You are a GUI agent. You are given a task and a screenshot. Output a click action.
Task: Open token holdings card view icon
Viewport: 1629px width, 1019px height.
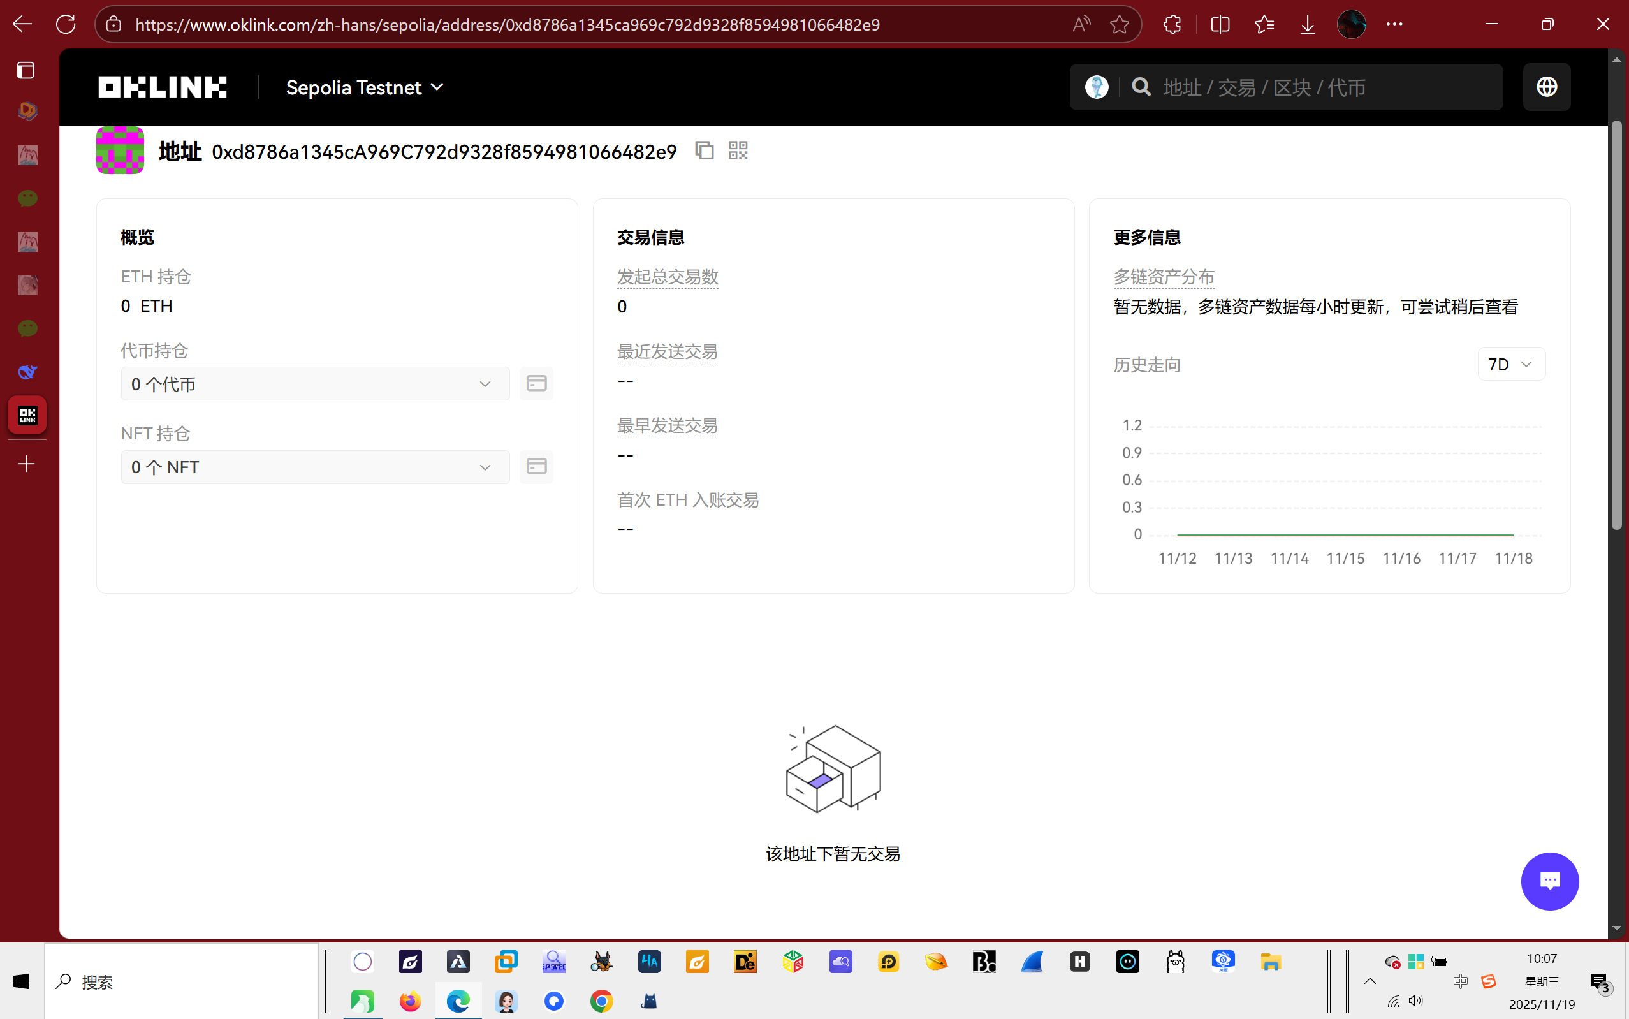[x=536, y=383]
